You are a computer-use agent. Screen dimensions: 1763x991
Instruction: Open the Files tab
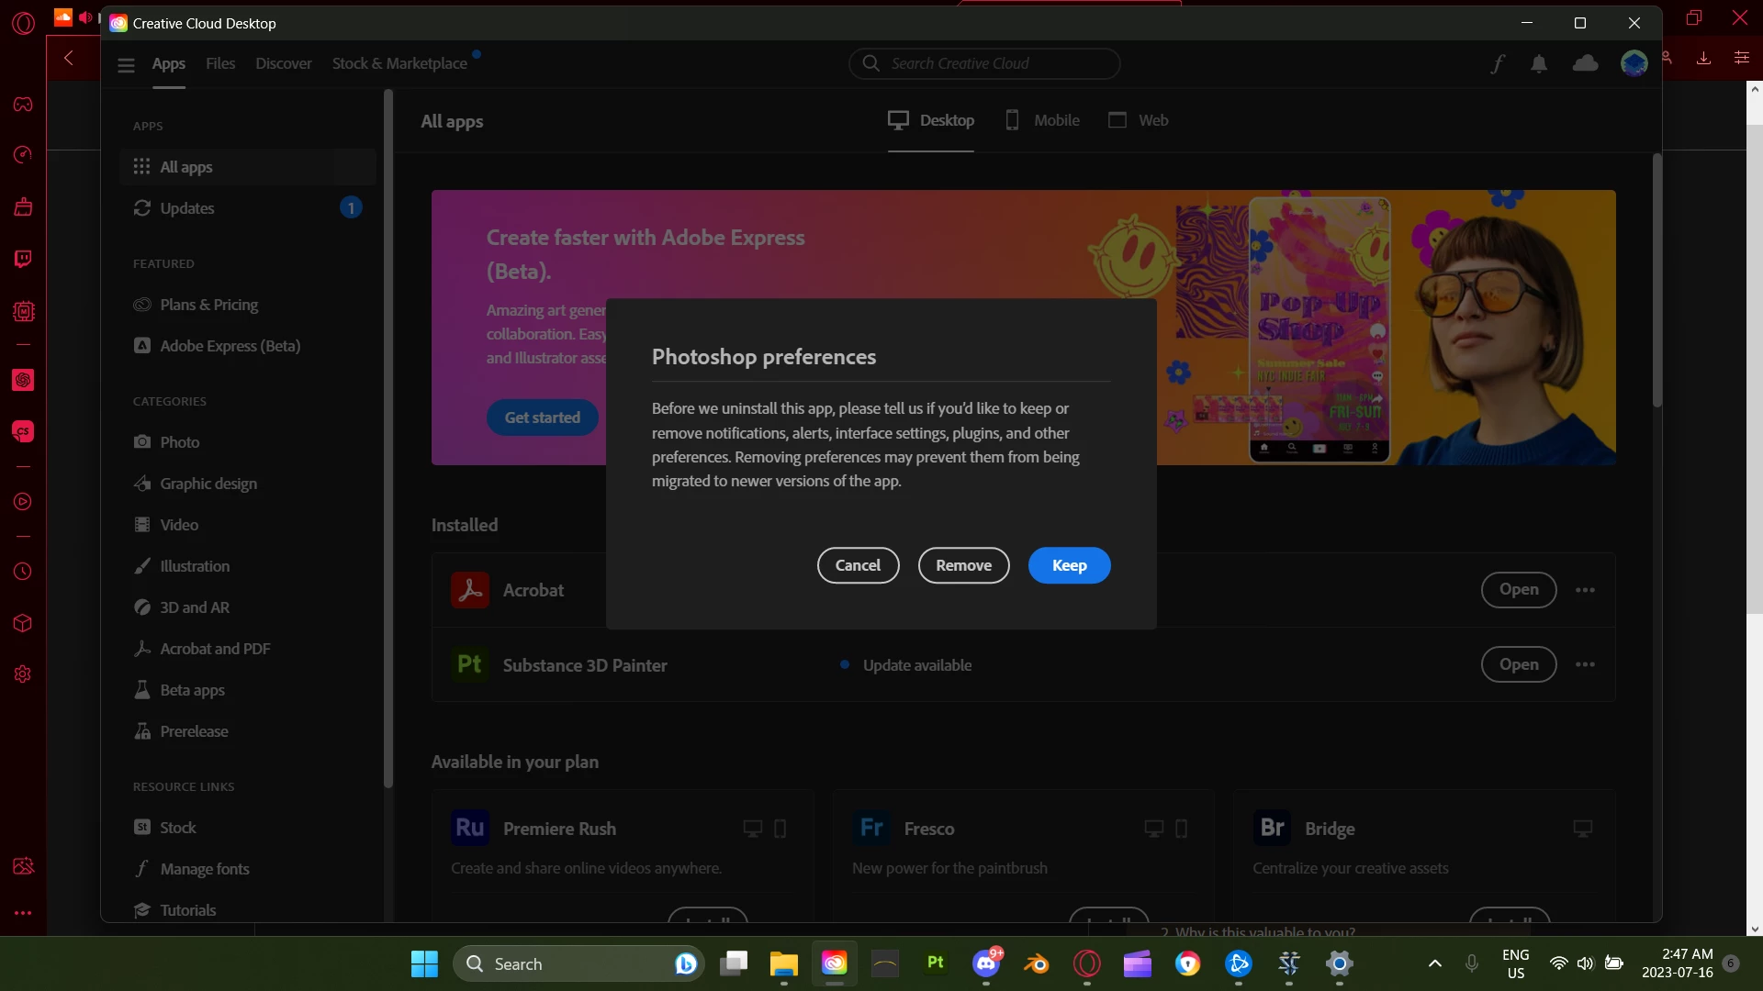tap(220, 63)
